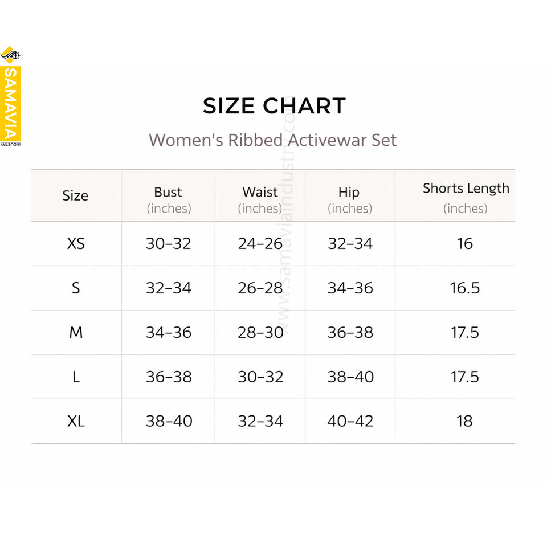Select the XS size row label
The width and height of the screenshot is (547, 547).
coord(76,244)
